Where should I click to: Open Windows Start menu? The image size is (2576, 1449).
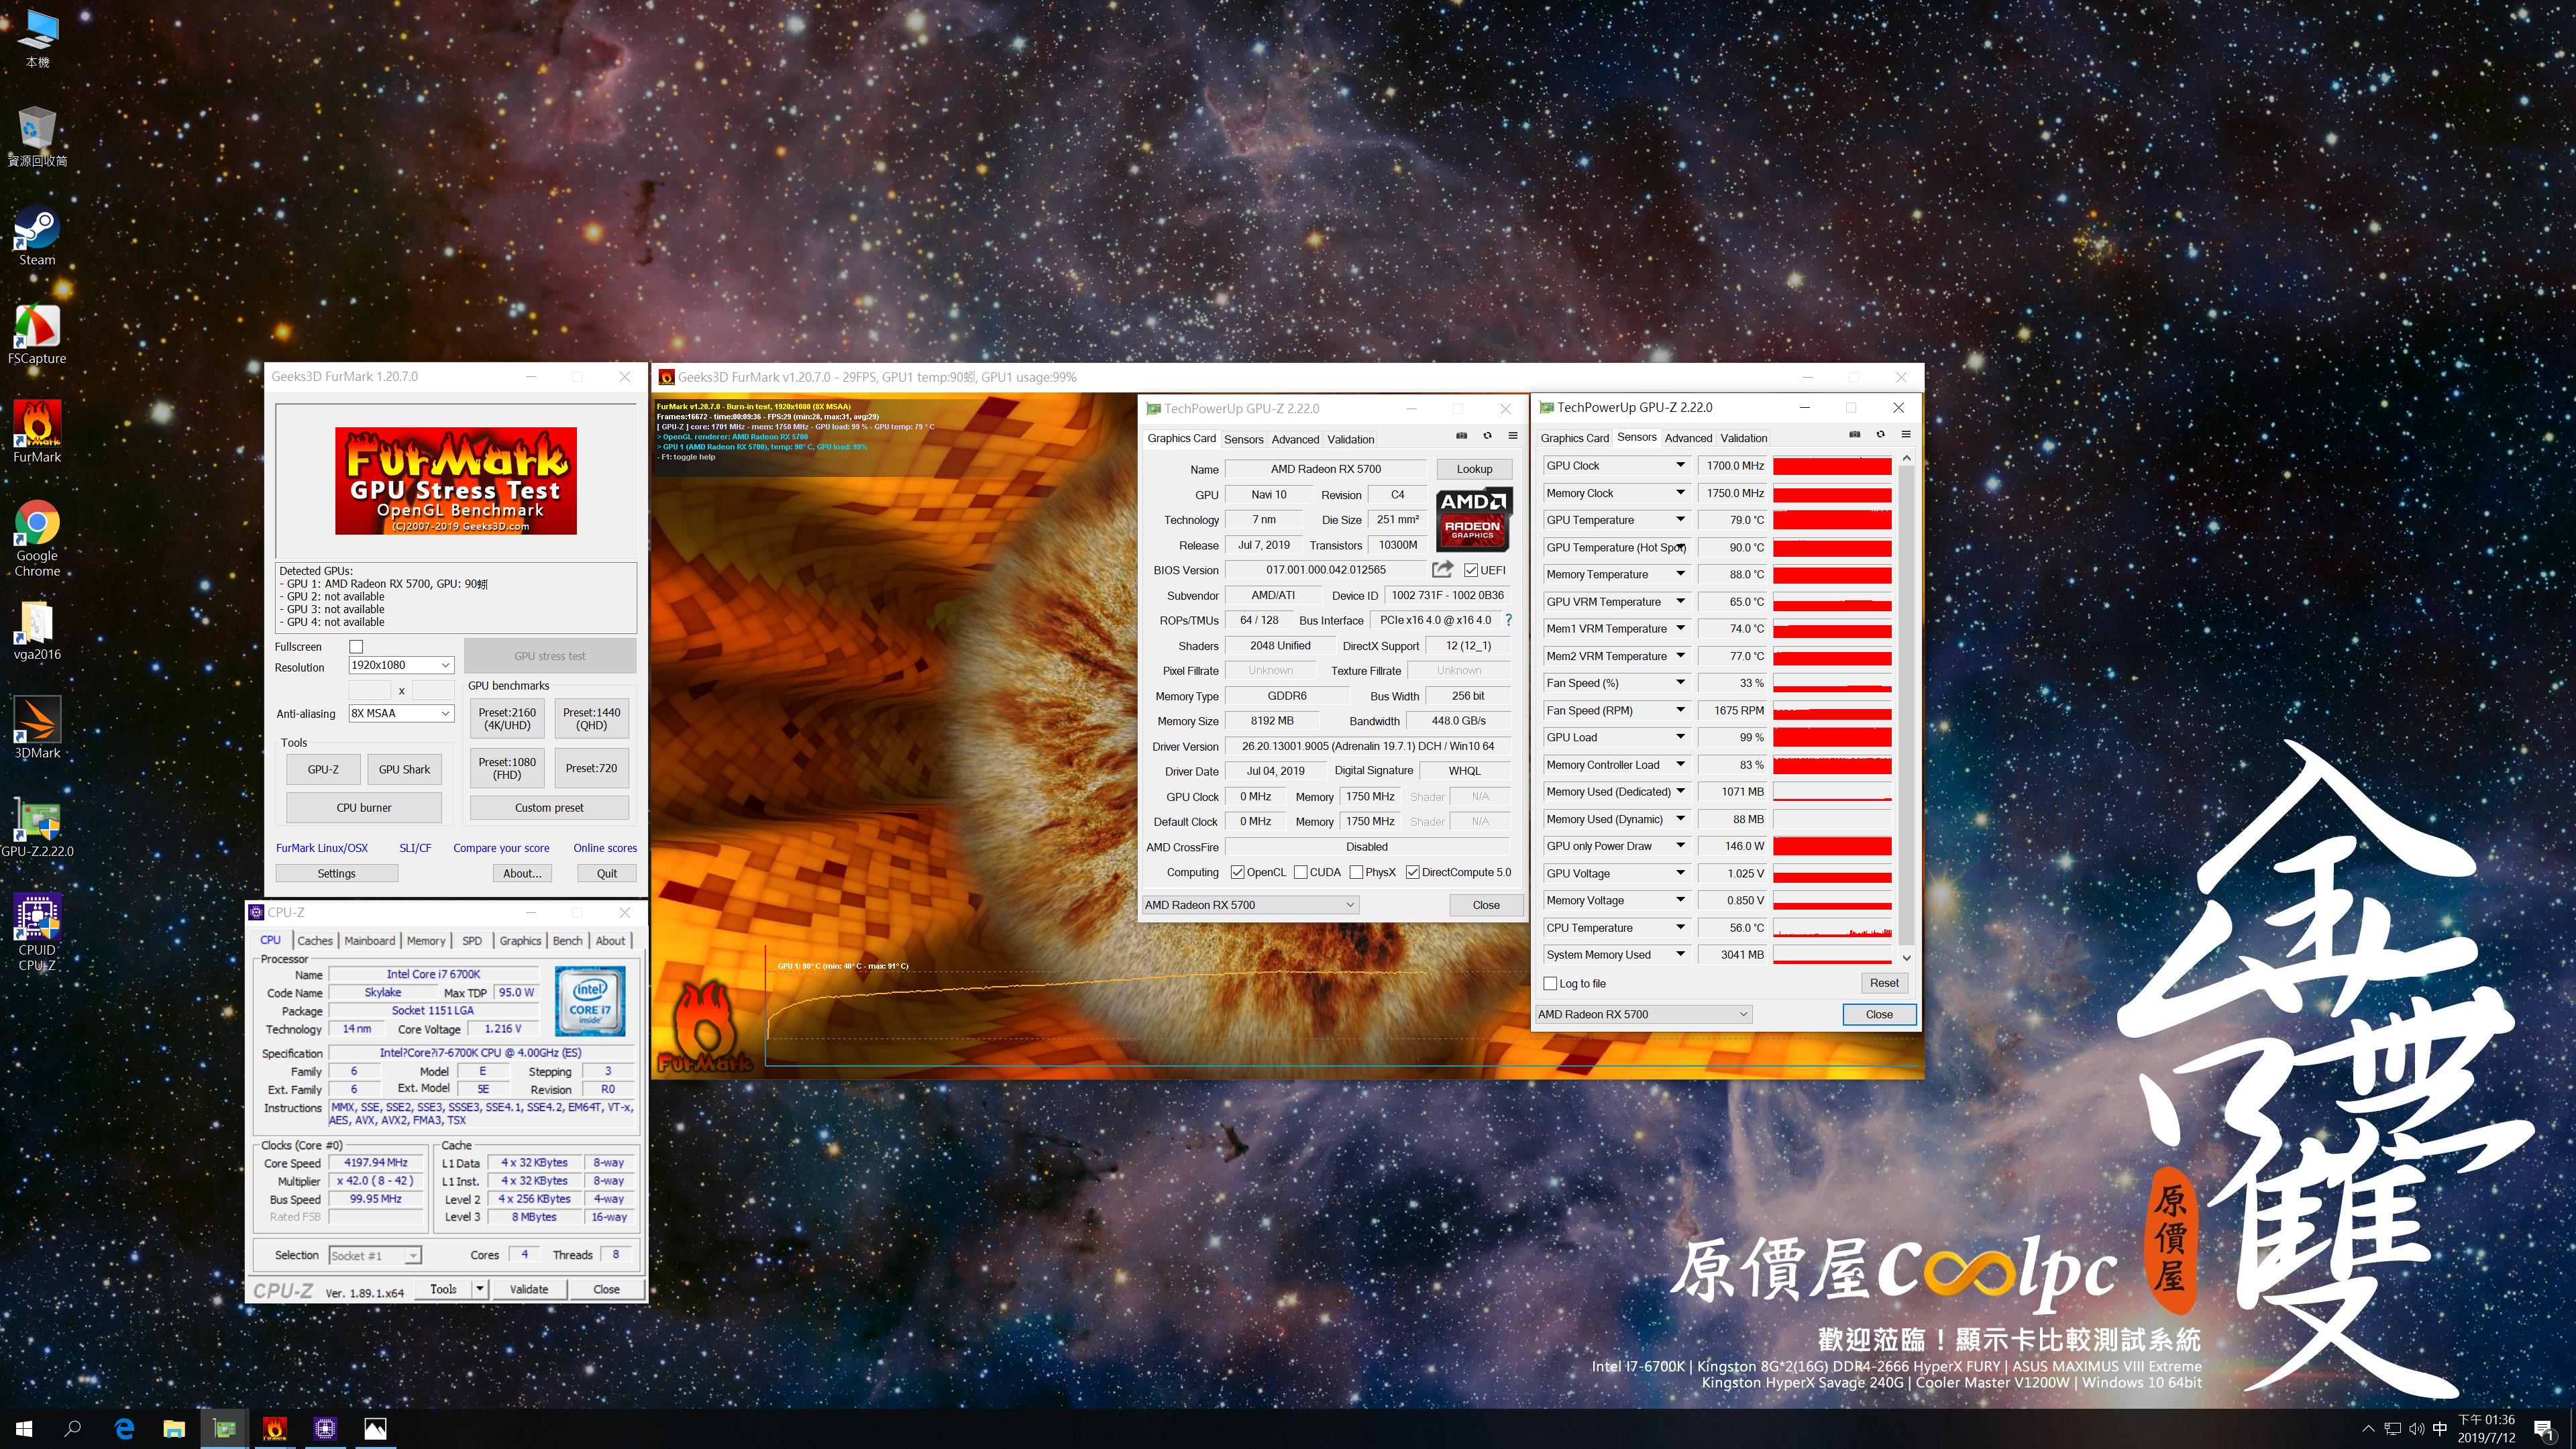point(24,1429)
